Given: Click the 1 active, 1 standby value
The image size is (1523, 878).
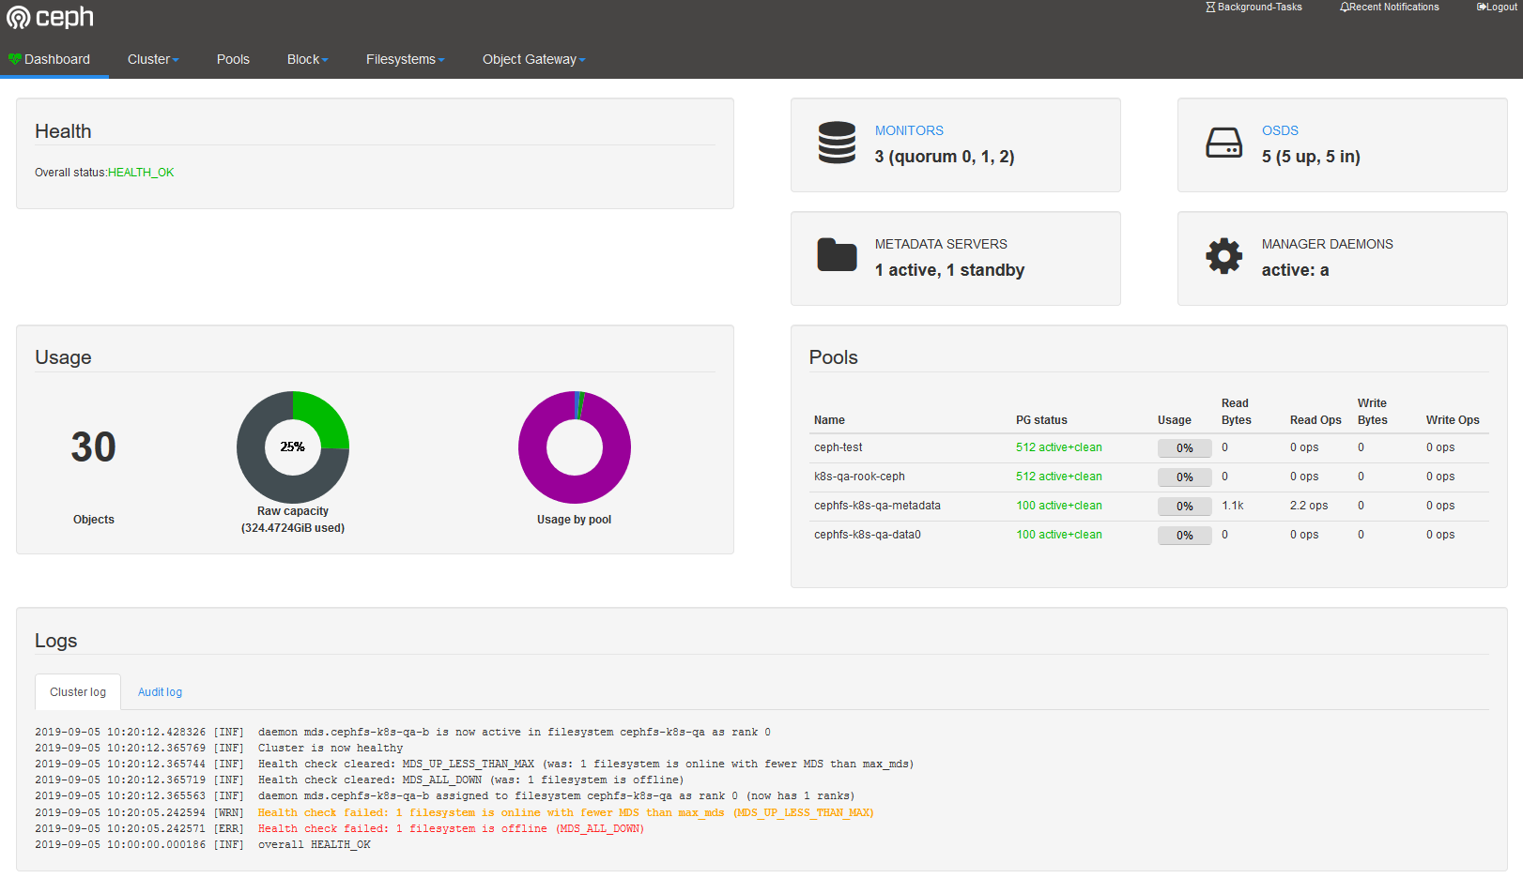Looking at the screenshot, I should [949, 270].
